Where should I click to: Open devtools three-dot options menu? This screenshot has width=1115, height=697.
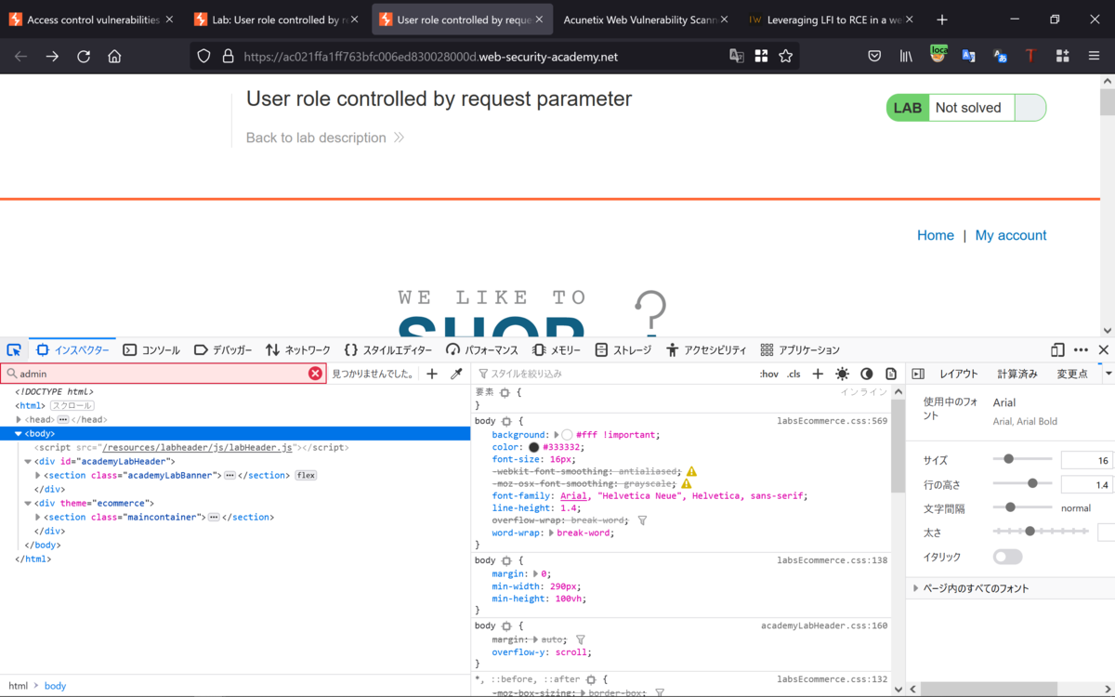click(1081, 350)
